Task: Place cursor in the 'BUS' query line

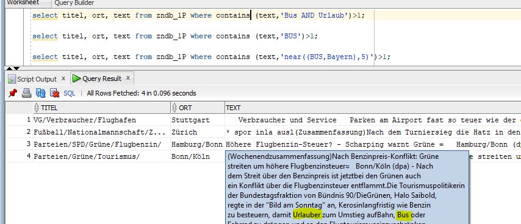Action: pyautogui.click(x=175, y=36)
